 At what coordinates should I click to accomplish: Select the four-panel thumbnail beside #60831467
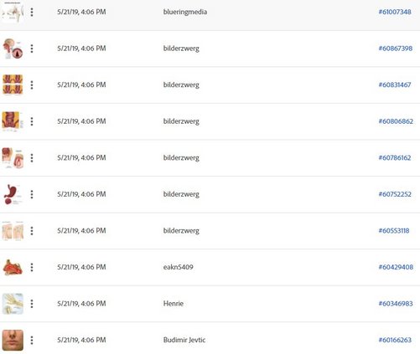[x=13, y=85]
